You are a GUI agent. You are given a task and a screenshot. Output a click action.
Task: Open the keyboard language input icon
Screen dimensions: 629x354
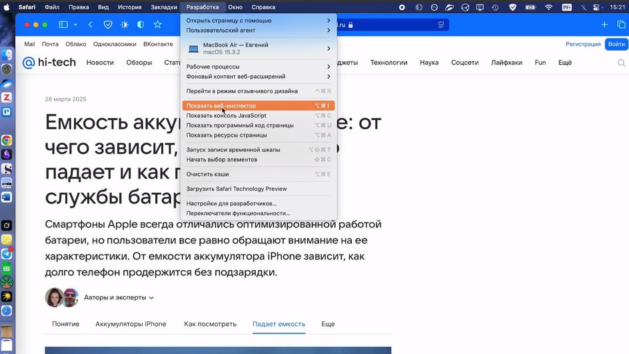click(566, 7)
